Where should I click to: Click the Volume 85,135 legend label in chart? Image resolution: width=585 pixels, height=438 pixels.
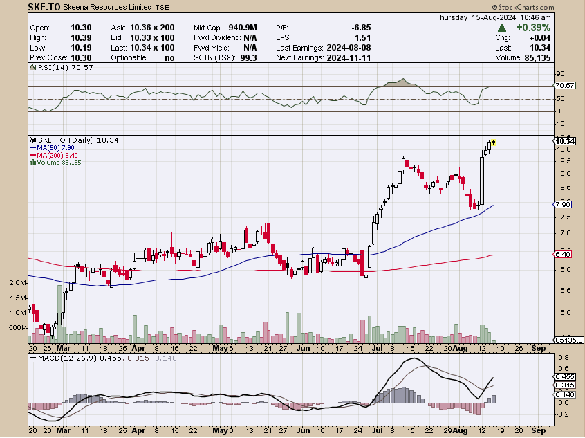[59, 163]
